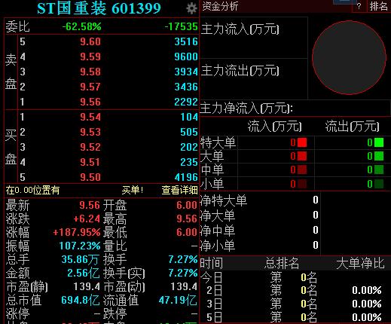The height and width of the screenshot is (324, 391).
Task: Click sell volume 9600
Action: click(186, 57)
